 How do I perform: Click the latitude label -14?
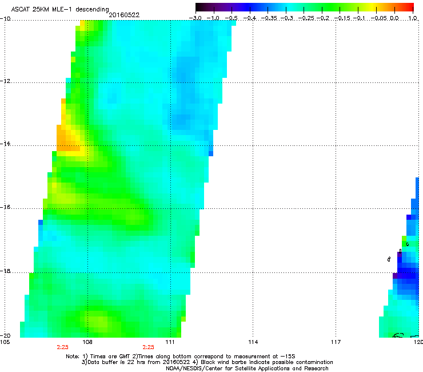coord(5,144)
